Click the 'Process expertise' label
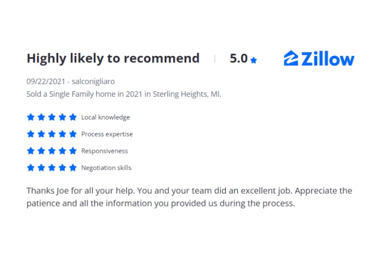 (x=107, y=134)
